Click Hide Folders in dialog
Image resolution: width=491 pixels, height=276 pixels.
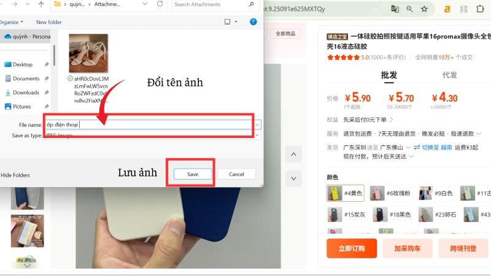(15, 175)
